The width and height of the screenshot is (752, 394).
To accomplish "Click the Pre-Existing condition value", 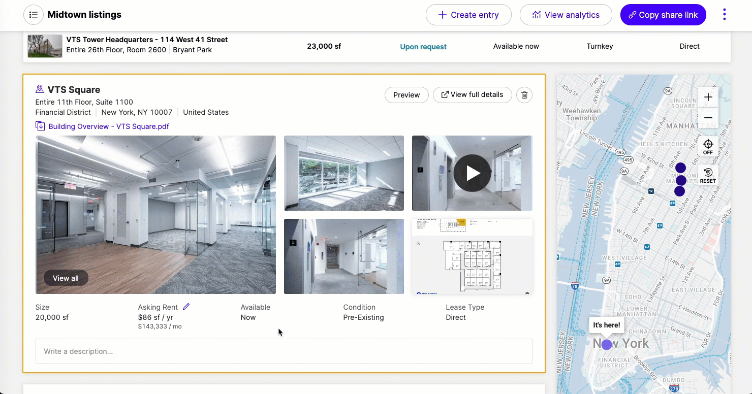I will pyautogui.click(x=364, y=317).
